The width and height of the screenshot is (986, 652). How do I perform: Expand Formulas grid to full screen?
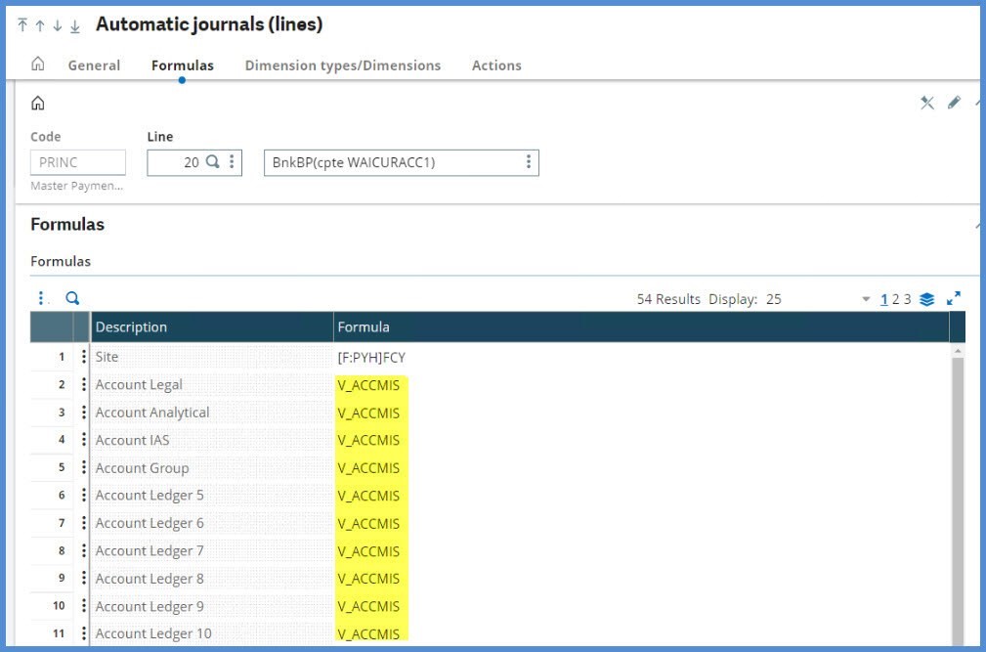(954, 299)
